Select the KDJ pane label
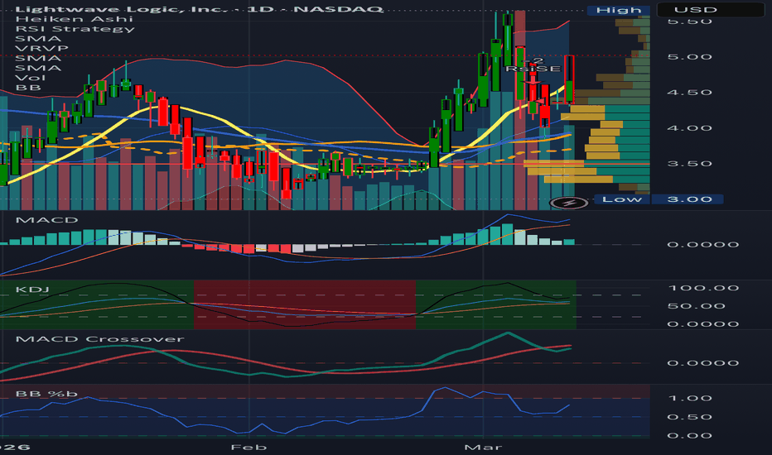Viewport: 772px width, 455px height. click(32, 290)
